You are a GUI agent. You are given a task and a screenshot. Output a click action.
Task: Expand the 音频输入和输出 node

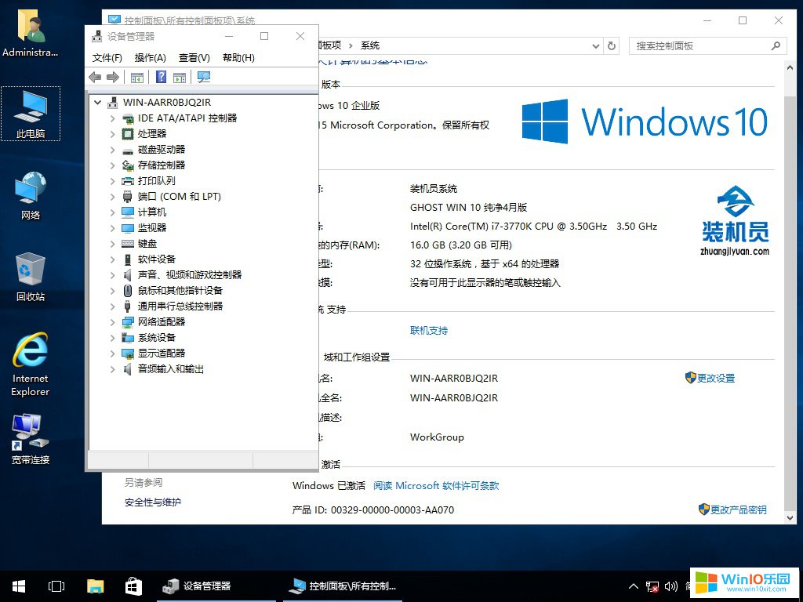pos(112,369)
